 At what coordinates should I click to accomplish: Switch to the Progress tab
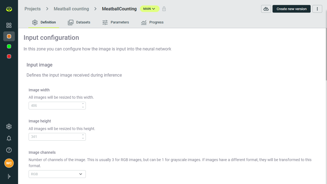[152, 22]
